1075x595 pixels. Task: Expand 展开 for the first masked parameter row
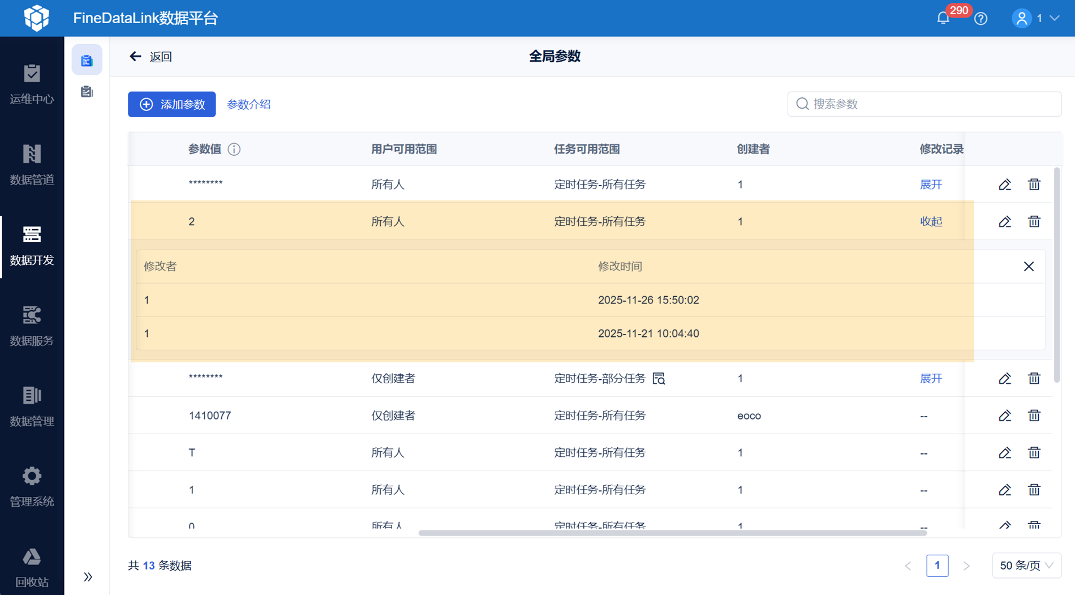pyautogui.click(x=931, y=185)
